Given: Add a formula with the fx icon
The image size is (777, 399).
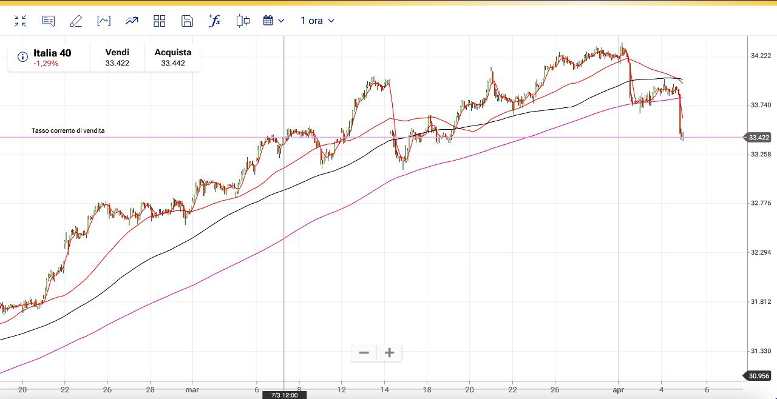Looking at the screenshot, I should point(215,21).
